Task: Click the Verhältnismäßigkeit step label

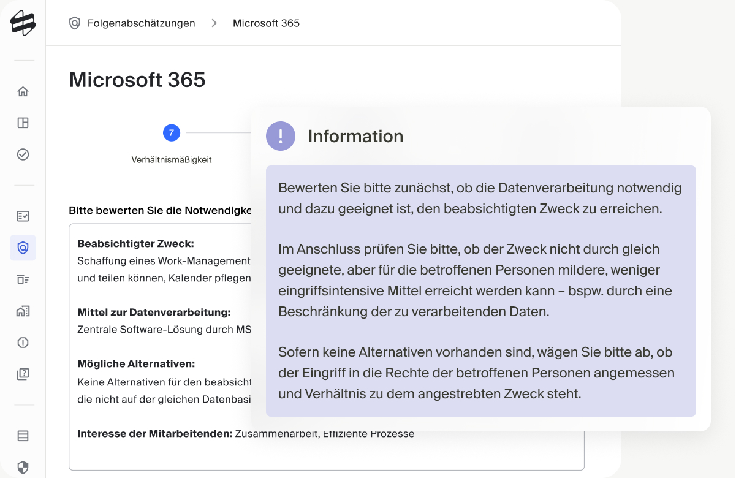Action: click(172, 160)
